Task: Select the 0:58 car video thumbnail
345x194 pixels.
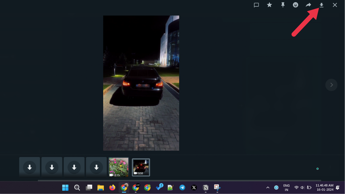Action: click(x=141, y=167)
